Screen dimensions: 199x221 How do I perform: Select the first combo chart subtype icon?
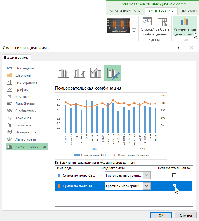[63, 73]
